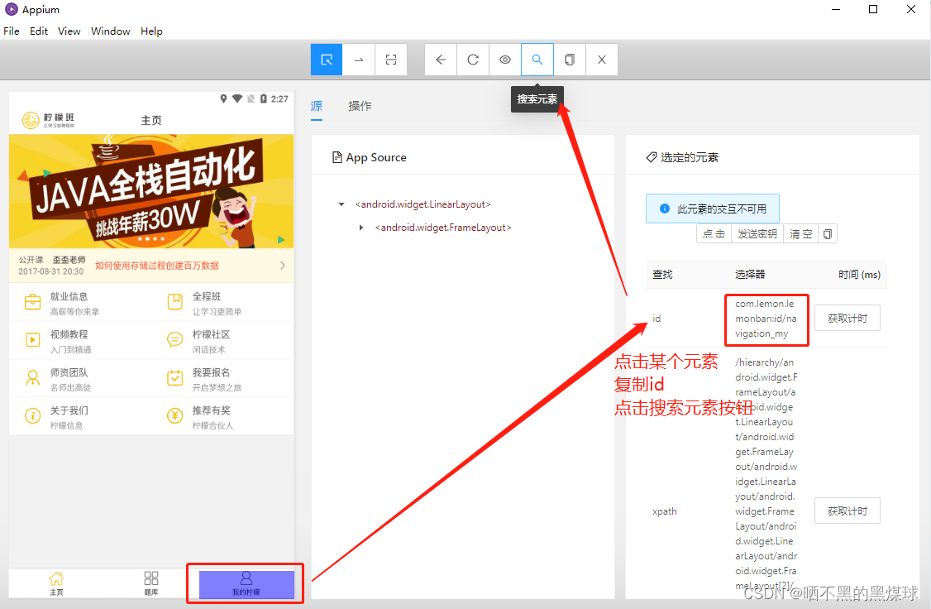Copy selected element attributes icon

(827, 234)
